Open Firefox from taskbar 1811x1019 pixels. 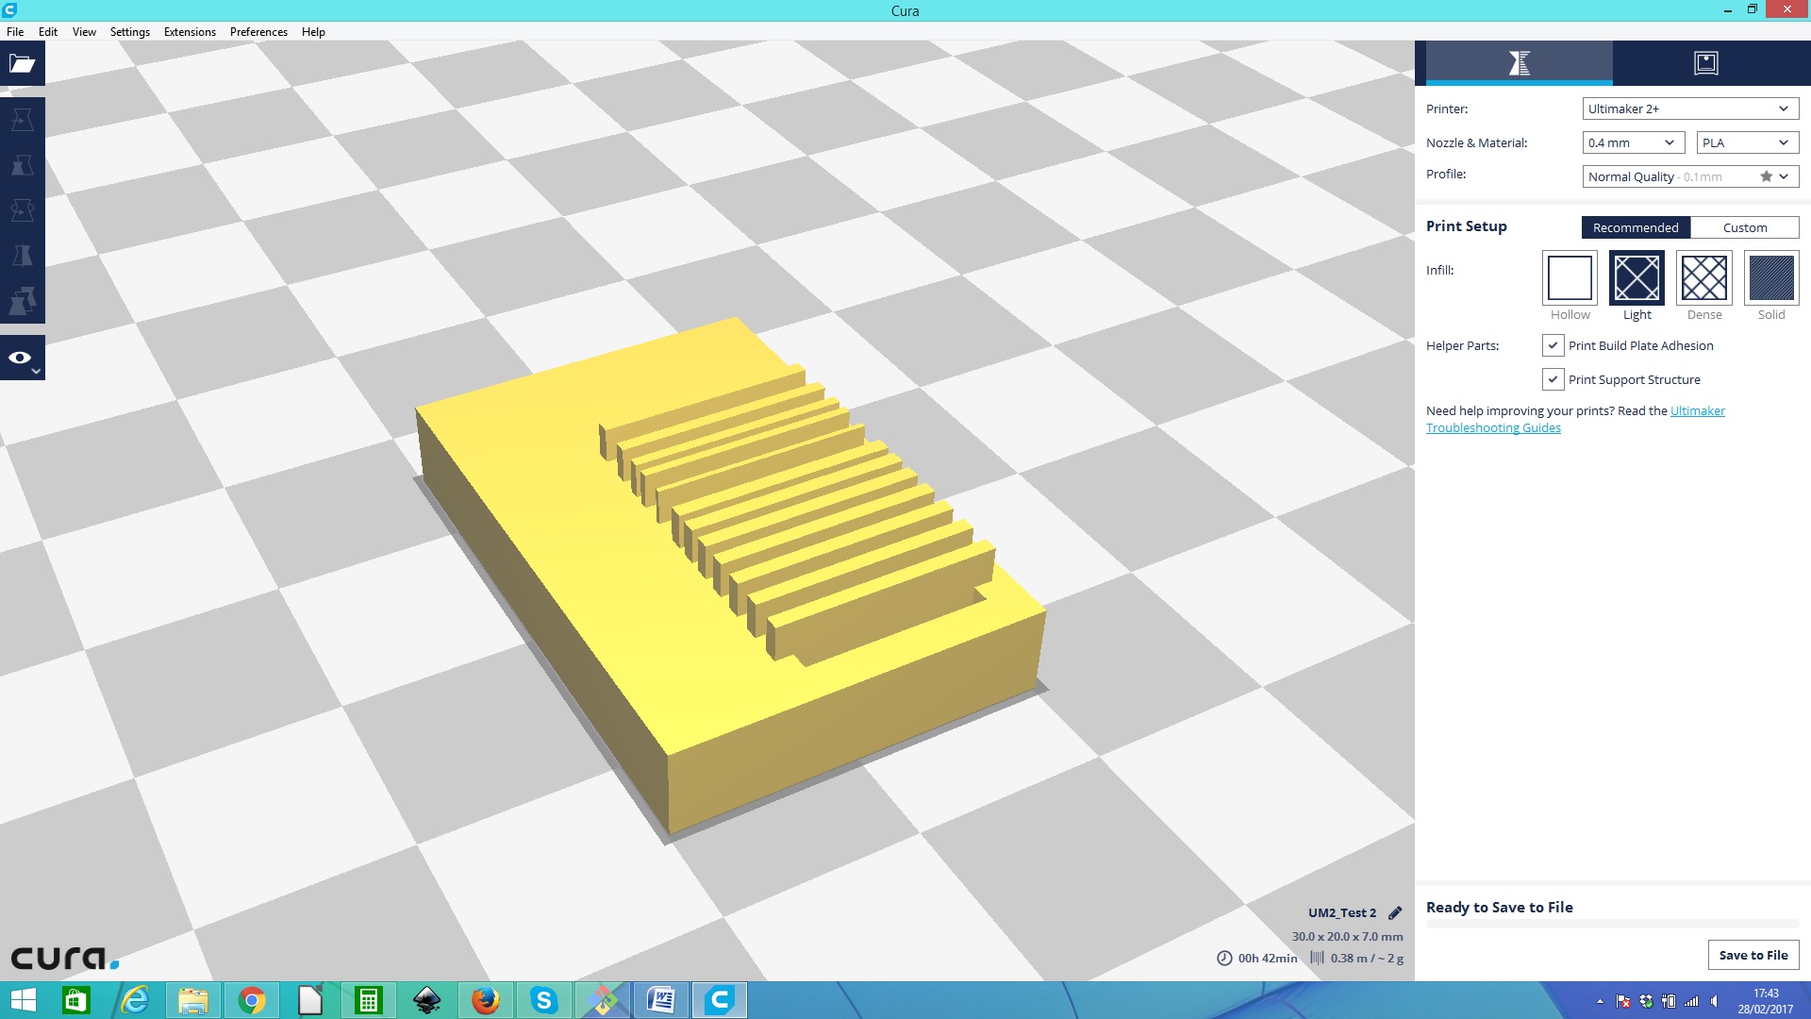(x=486, y=1000)
